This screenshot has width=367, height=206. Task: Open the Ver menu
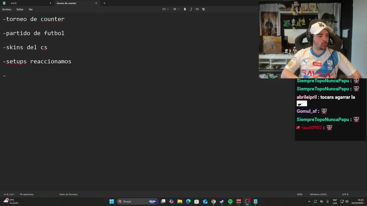tap(31, 9)
